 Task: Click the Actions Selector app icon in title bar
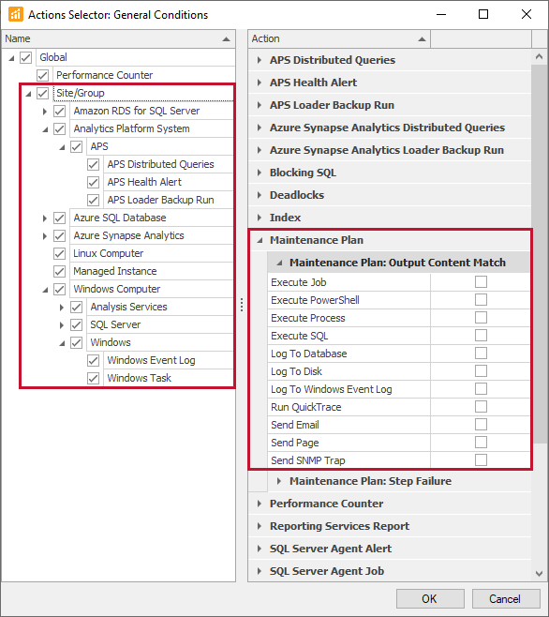click(x=16, y=15)
